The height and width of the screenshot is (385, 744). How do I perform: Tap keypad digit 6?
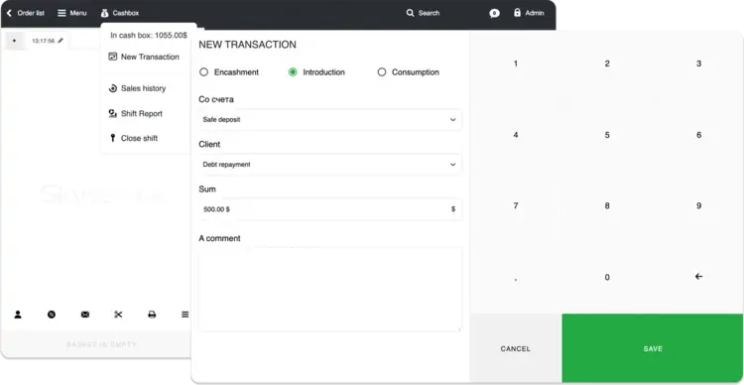[x=698, y=135]
